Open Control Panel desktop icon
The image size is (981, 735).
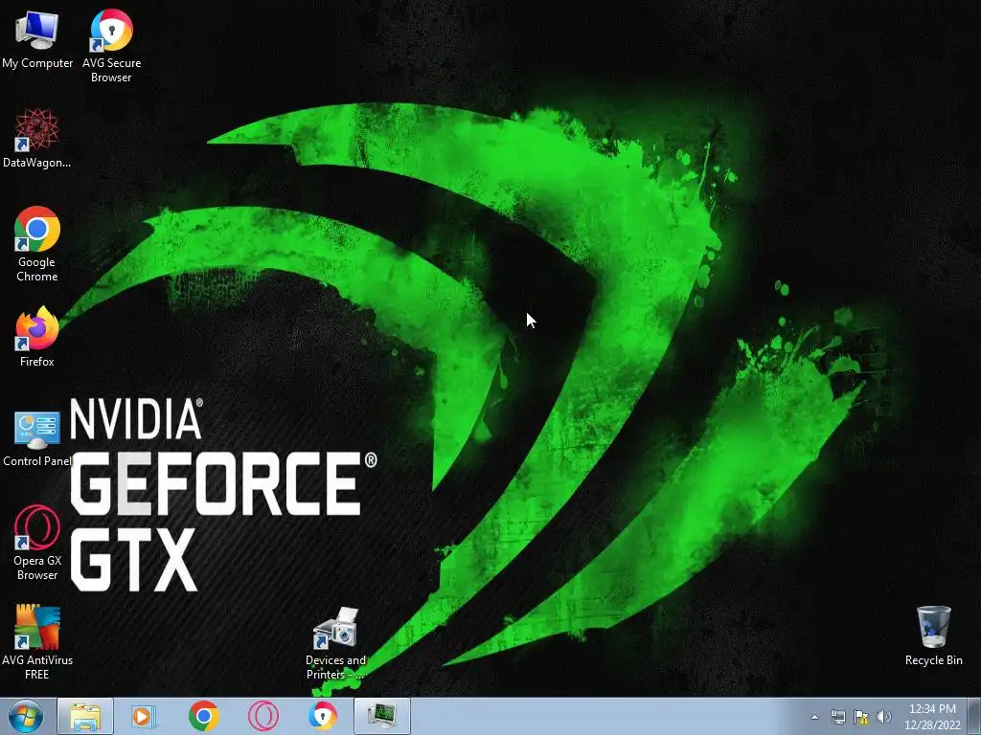[37, 437]
